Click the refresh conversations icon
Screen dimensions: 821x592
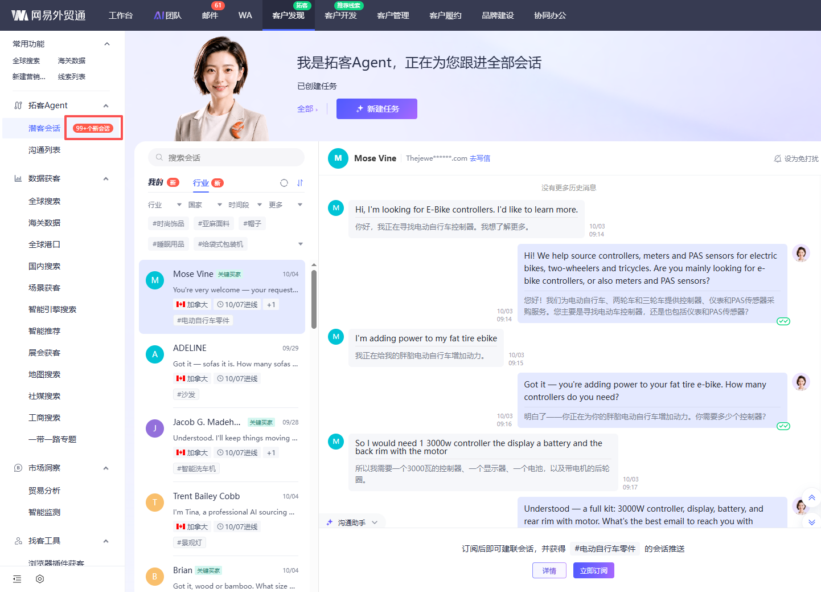click(284, 183)
